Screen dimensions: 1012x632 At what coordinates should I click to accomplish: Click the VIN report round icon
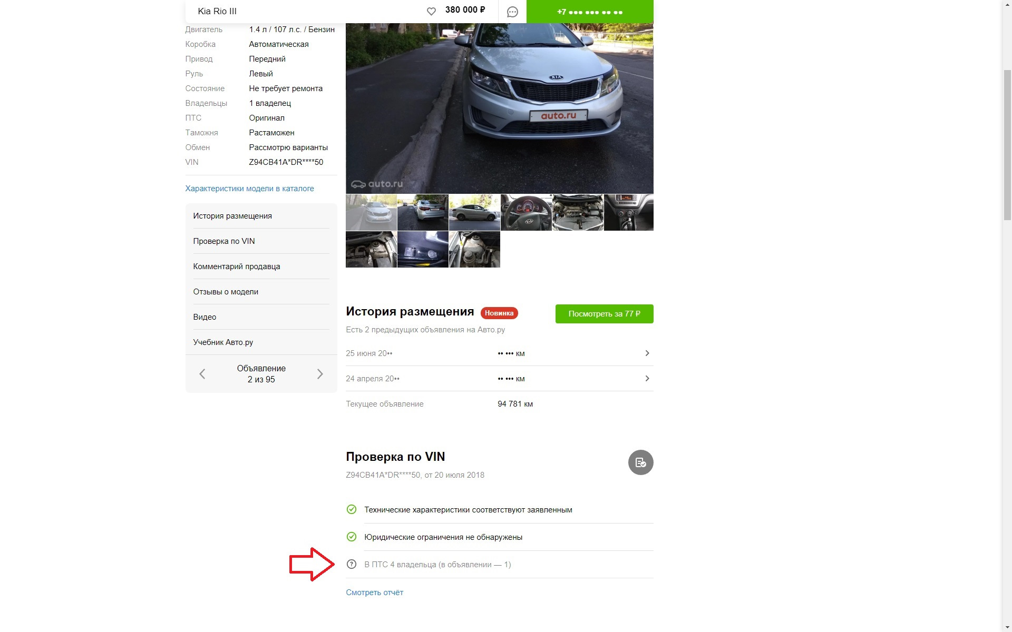click(x=640, y=462)
